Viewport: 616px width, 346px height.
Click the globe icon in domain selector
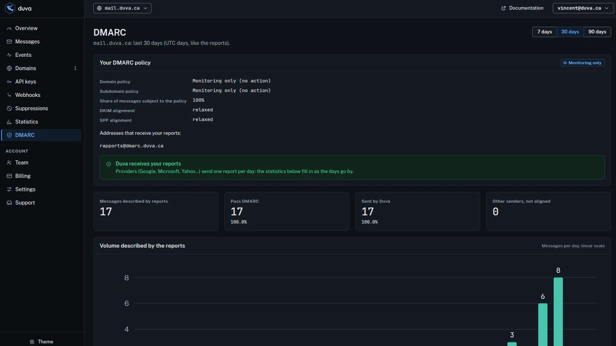[x=99, y=8]
